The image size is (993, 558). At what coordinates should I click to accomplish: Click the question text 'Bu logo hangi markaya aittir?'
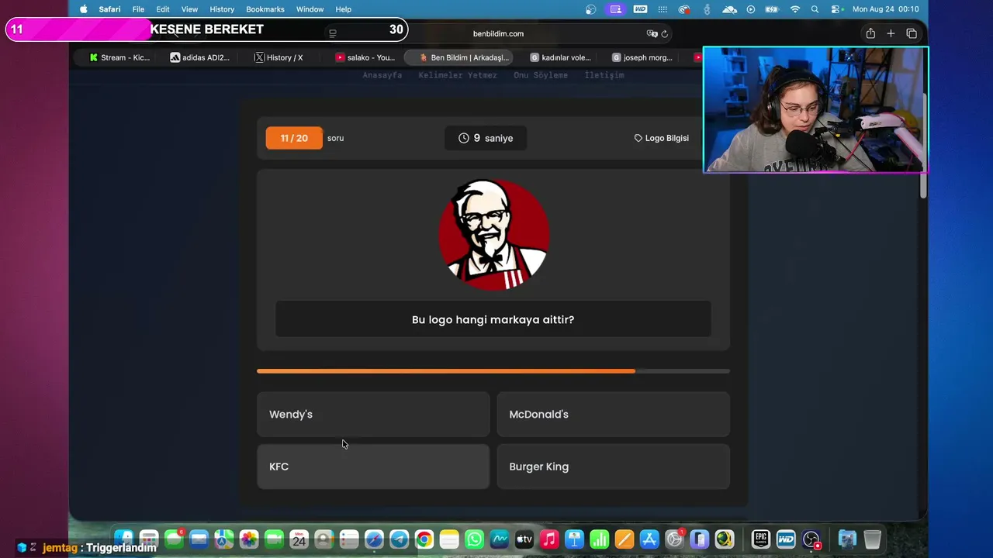pyautogui.click(x=493, y=319)
